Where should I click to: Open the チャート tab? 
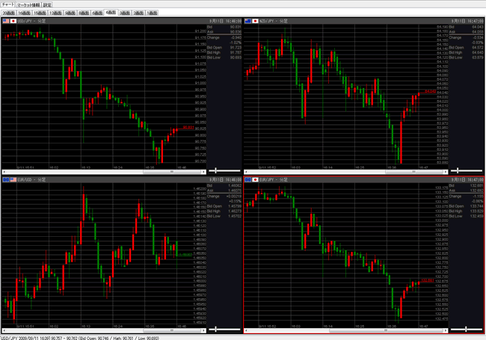tap(7, 4)
